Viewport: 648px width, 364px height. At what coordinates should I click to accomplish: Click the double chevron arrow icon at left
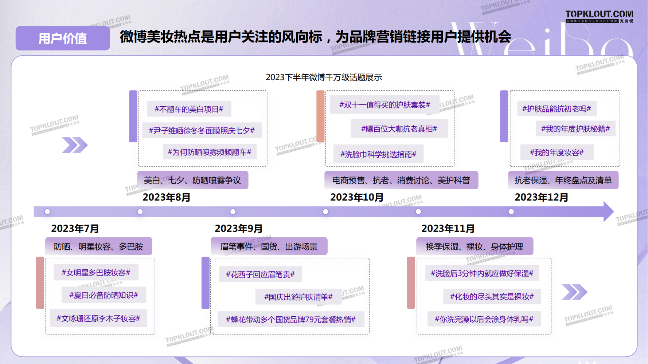[x=75, y=145]
